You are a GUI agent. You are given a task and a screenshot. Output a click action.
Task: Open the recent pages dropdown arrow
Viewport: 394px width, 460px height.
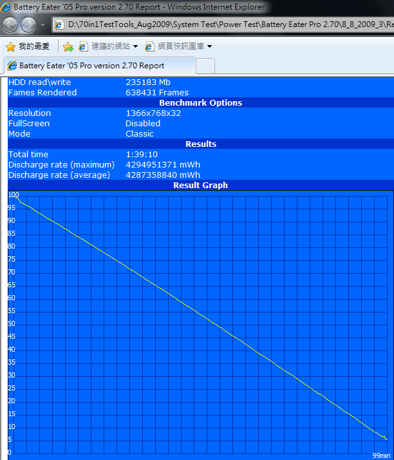[43, 26]
